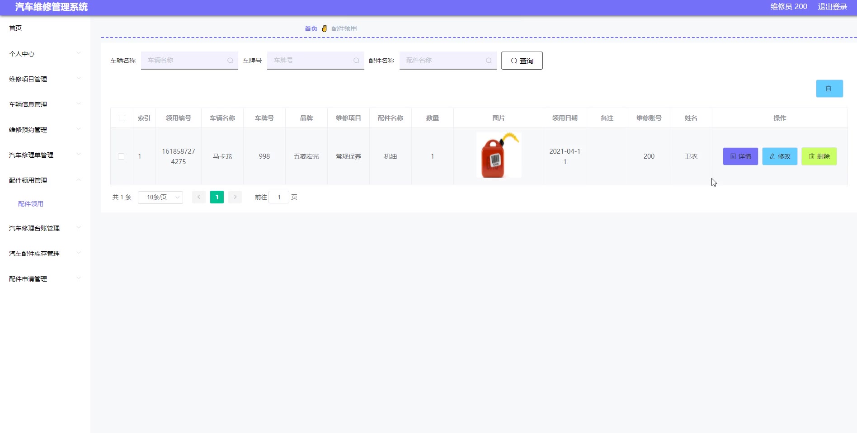The height and width of the screenshot is (433, 857).
Task: Expand 汽车配件库存管理 menu
Action: click(x=45, y=254)
